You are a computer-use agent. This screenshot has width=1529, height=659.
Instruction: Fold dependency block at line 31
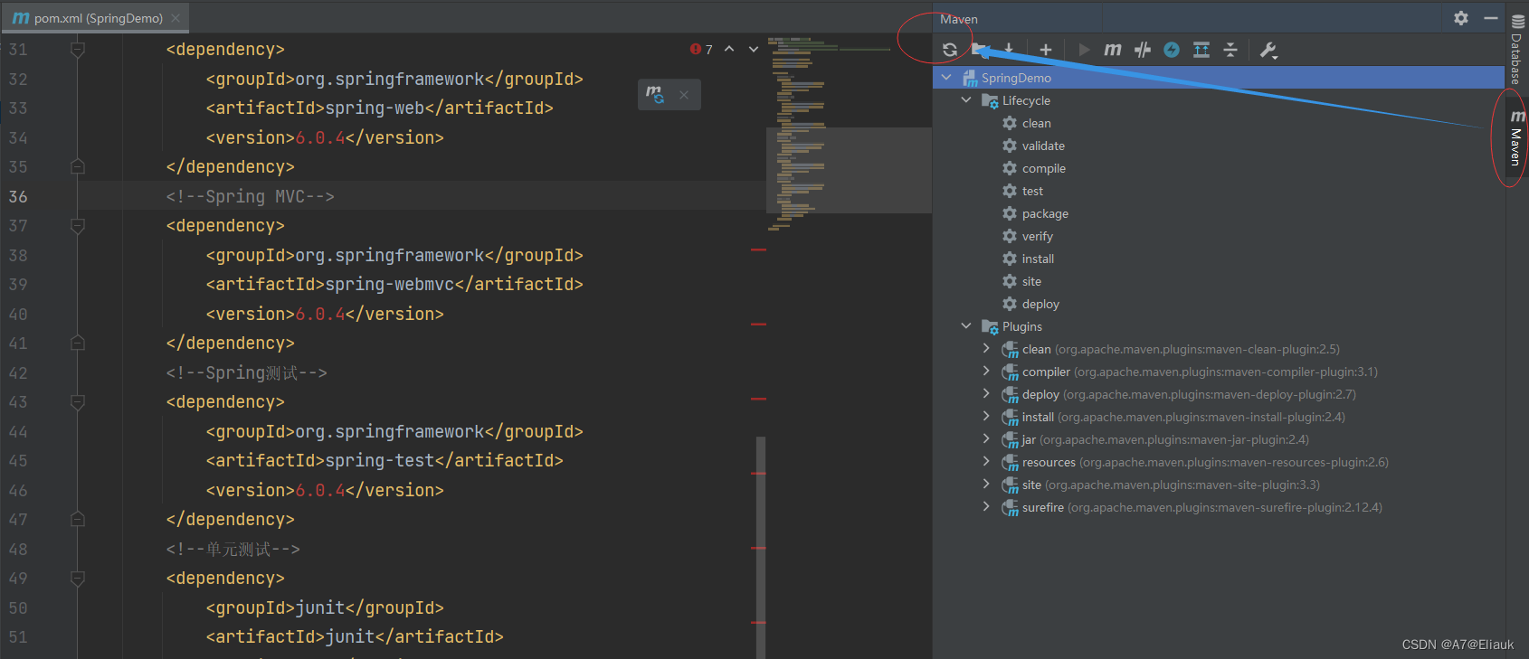78,50
